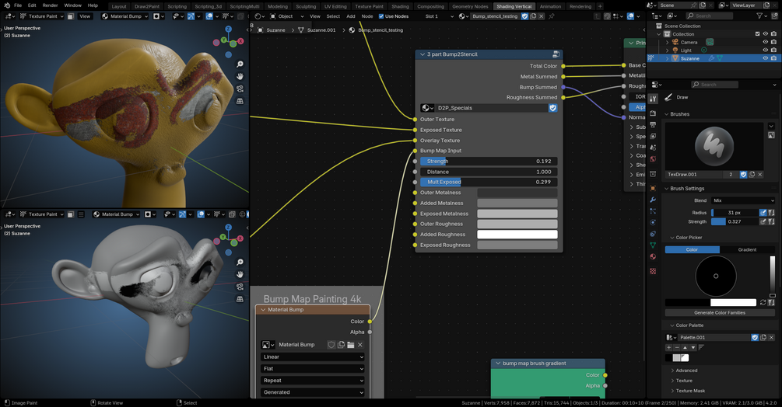Toggle camera view in top viewport
The height and width of the screenshot is (407, 782).
pos(240,89)
